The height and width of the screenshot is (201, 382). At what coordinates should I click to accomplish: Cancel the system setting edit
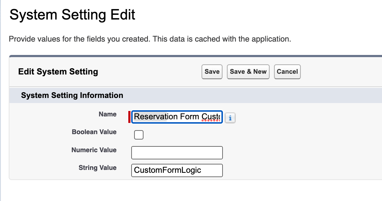tap(287, 72)
